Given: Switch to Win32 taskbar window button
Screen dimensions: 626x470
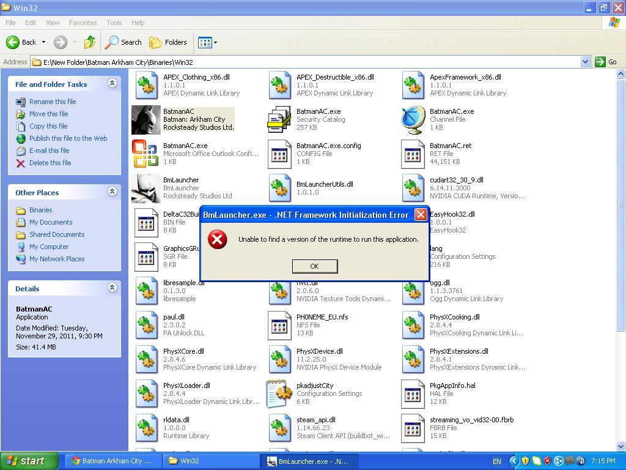Looking at the screenshot, I should click(211, 461).
